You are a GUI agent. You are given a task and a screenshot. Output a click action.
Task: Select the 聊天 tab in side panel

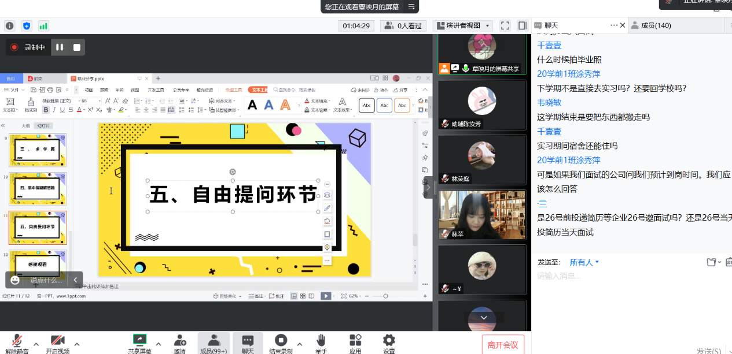(x=551, y=25)
